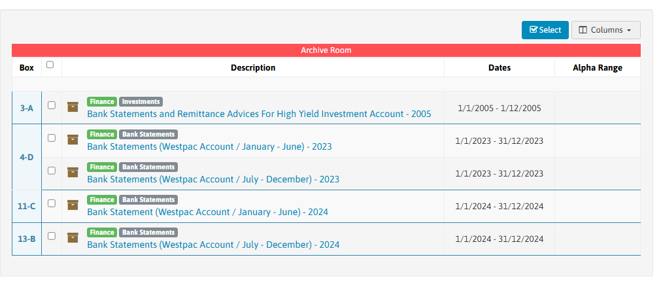Screen dimensions: 661x289
Task: Click the 4-D box label
Action: 27,157
